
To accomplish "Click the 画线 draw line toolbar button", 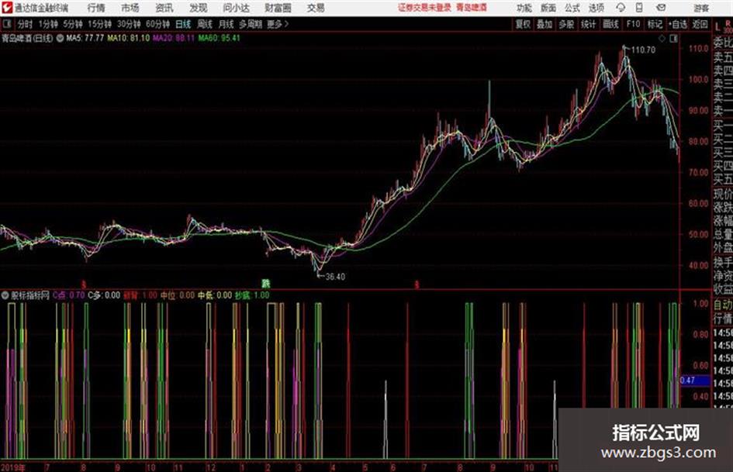I will tap(610, 24).
